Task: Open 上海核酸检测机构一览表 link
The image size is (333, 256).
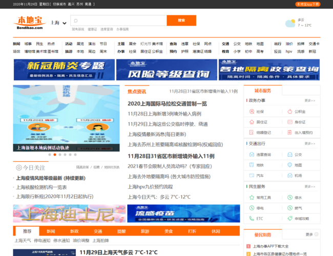Action: click(41, 187)
